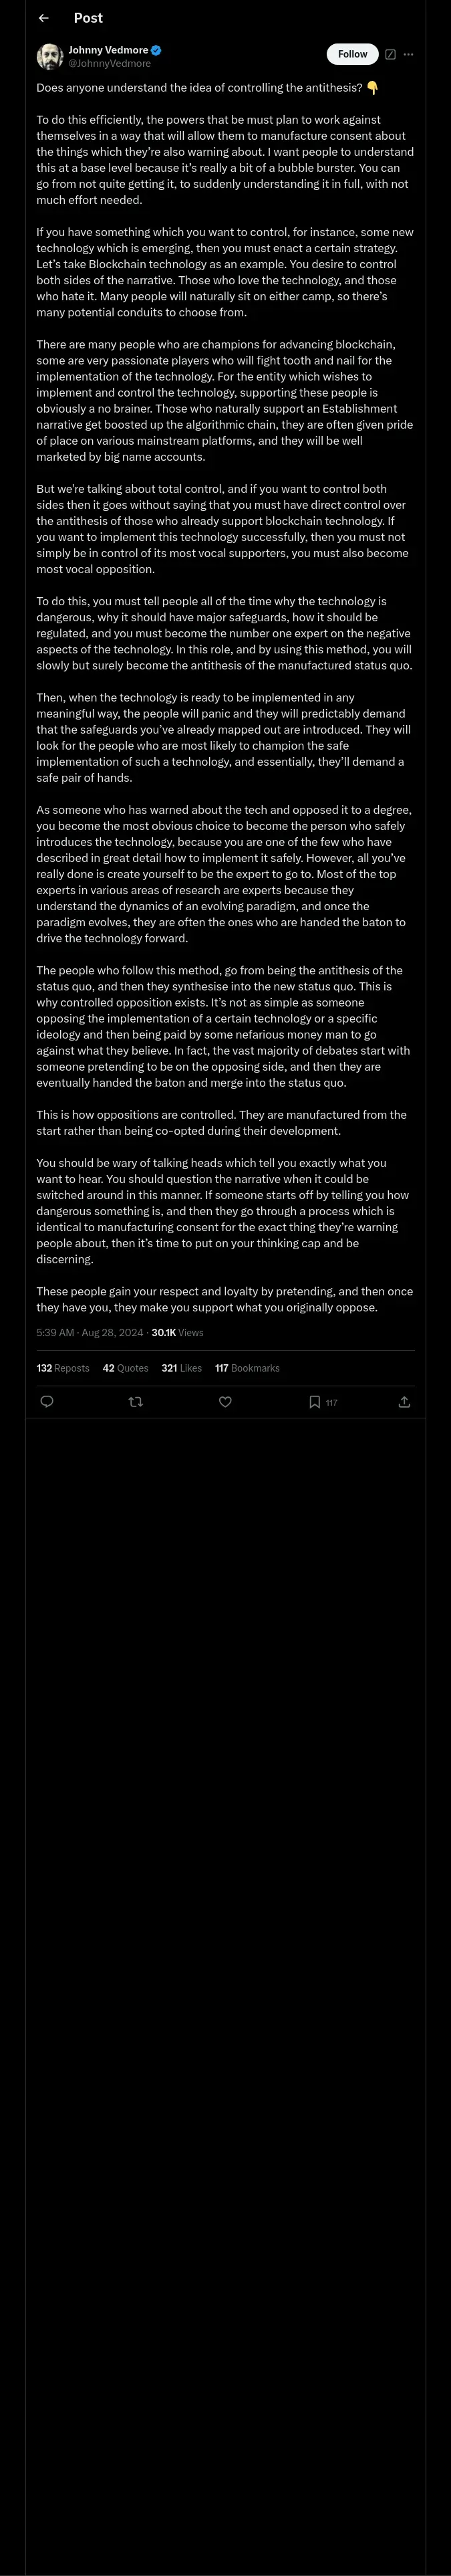Bookmark this post with the bookmark icon
Image resolution: width=451 pixels, height=2576 pixels.
point(315,1402)
